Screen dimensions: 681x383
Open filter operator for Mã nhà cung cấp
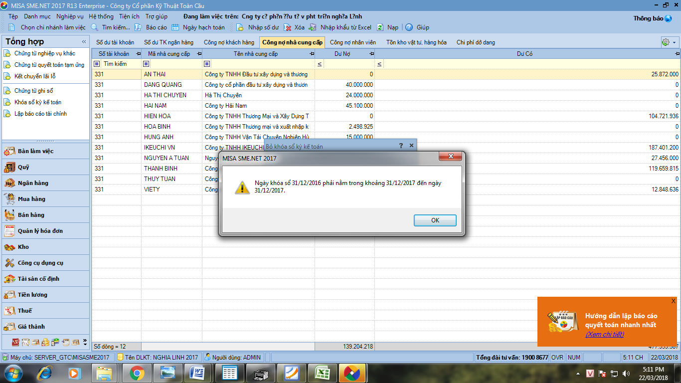tap(146, 64)
